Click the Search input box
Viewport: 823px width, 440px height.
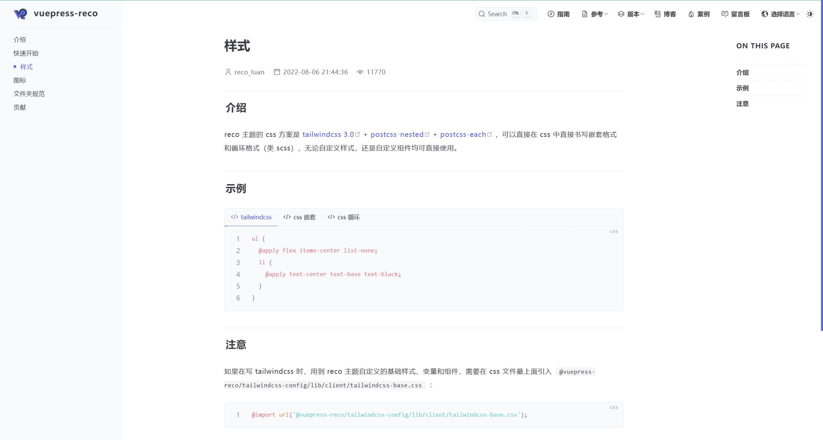(x=498, y=14)
